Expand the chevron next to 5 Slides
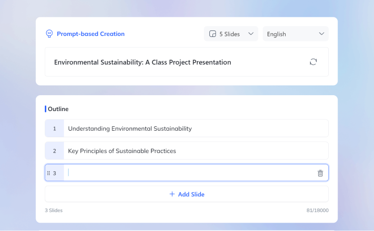 (251, 34)
